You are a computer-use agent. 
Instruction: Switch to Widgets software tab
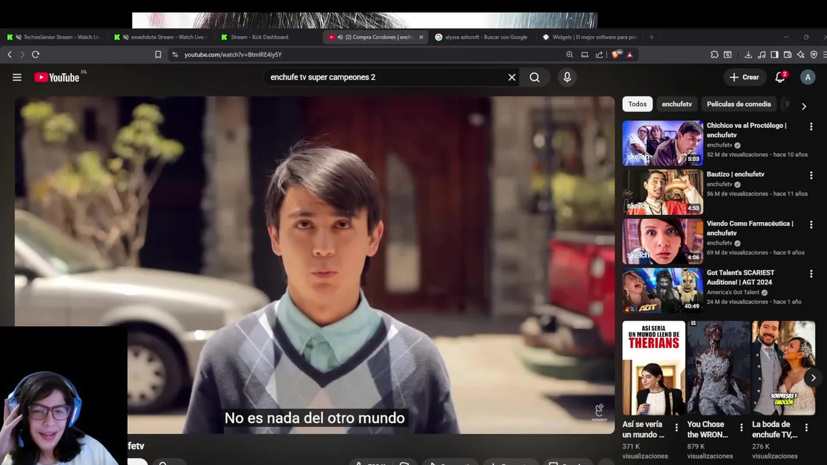pyautogui.click(x=589, y=37)
